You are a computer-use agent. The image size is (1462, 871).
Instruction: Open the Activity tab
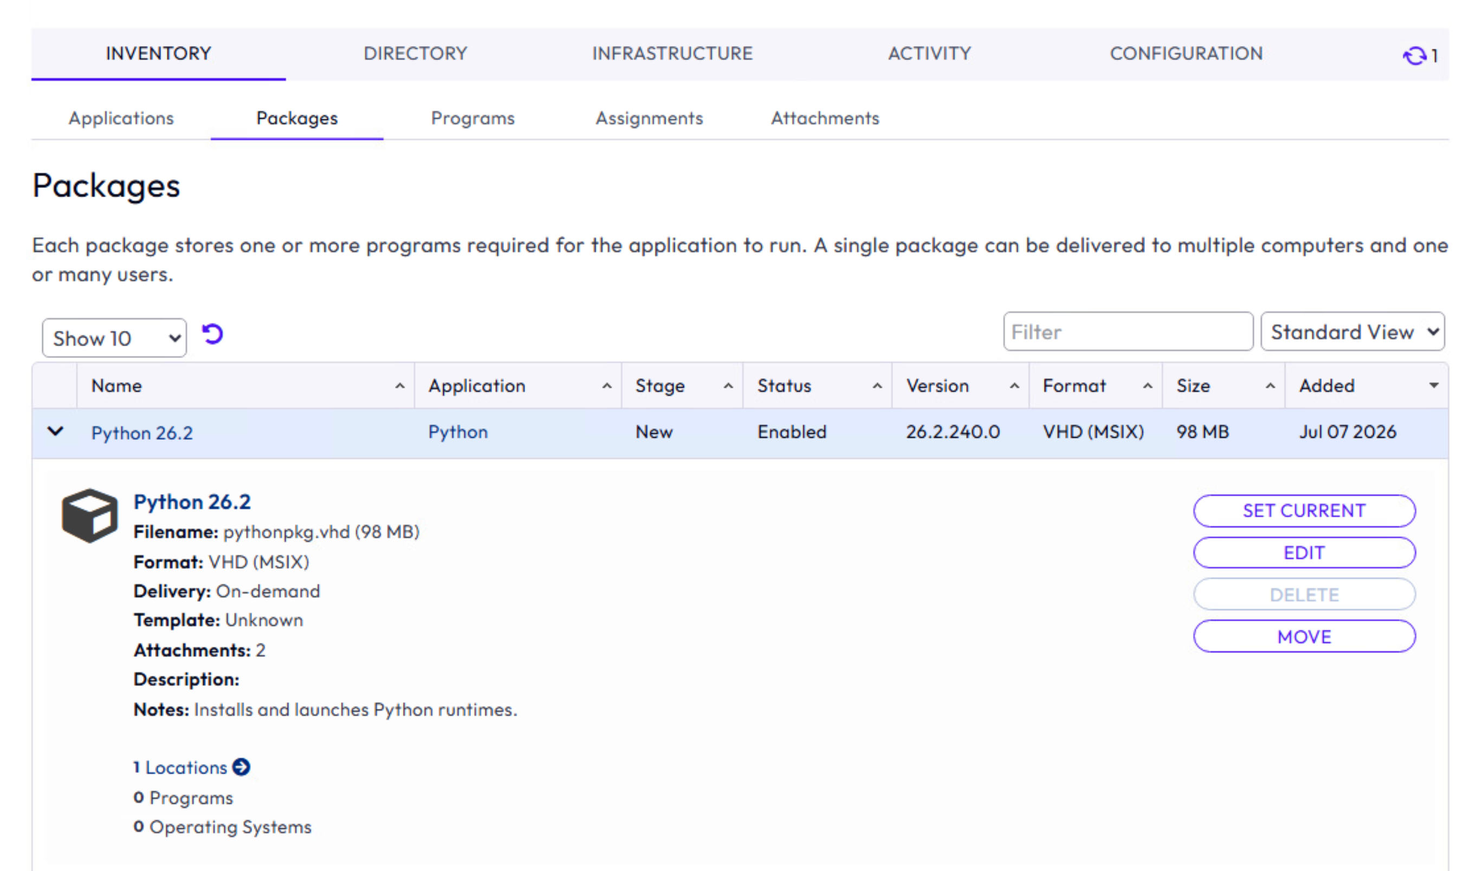(929, 54)
